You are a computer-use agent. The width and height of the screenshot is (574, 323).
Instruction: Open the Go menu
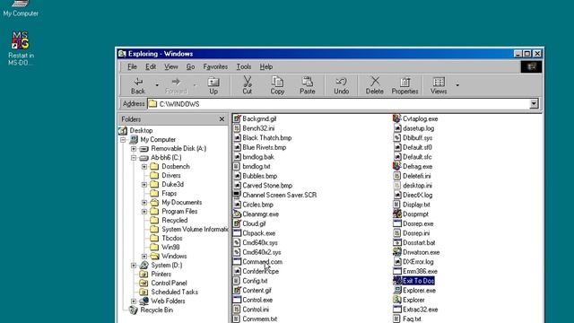click(190, 66)
